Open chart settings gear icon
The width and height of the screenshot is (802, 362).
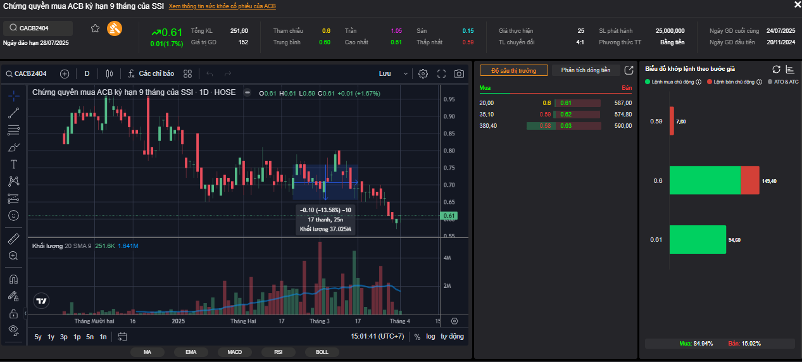423,73
